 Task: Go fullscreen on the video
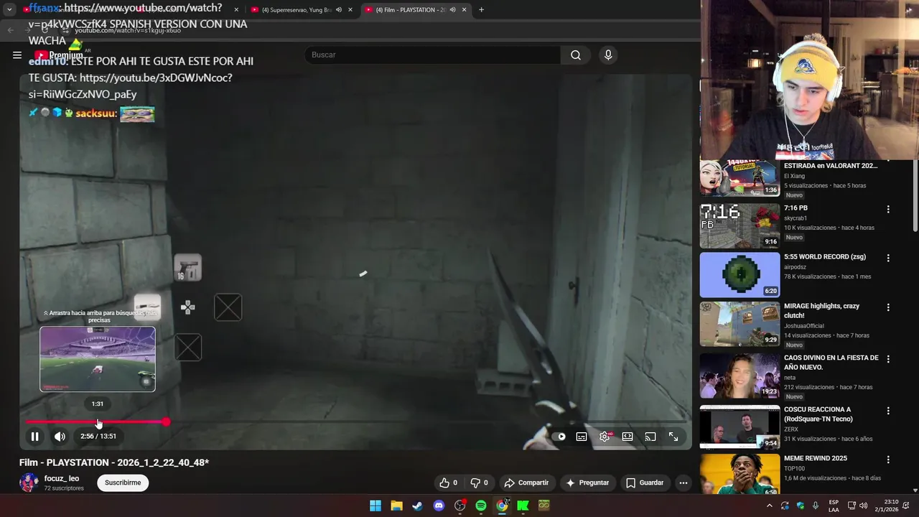pos(673,437)
